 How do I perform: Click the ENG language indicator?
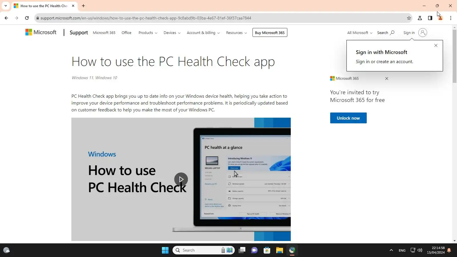pos(402,250)
